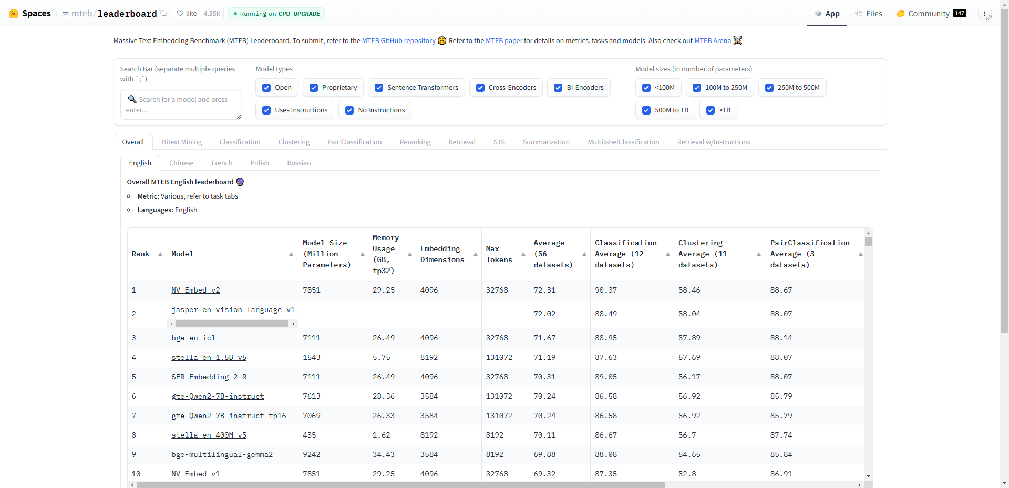
Task: Click the App icon in header
Action: (818, 13)
